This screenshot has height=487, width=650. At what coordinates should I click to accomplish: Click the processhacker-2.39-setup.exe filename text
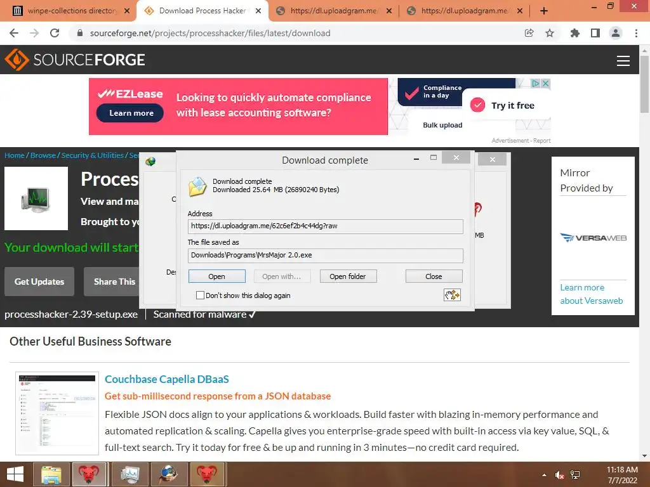(x=71, y=315)
